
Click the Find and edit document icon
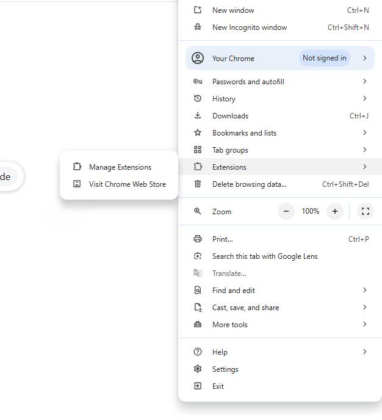198,291
